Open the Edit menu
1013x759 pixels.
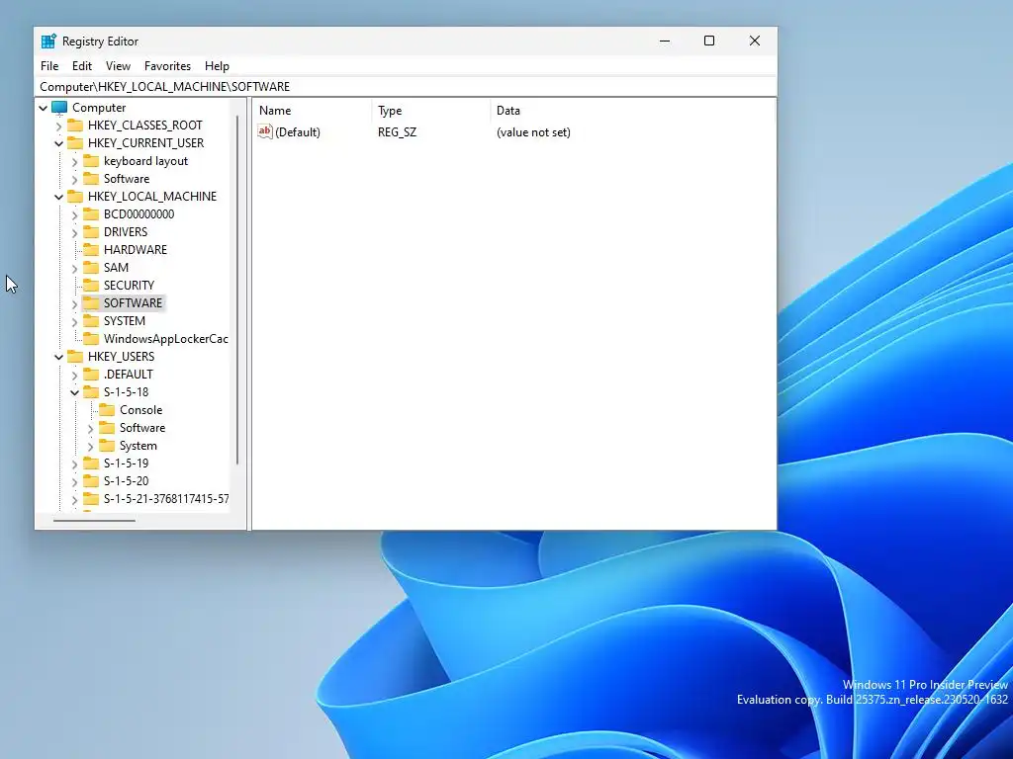pos(82,66)
